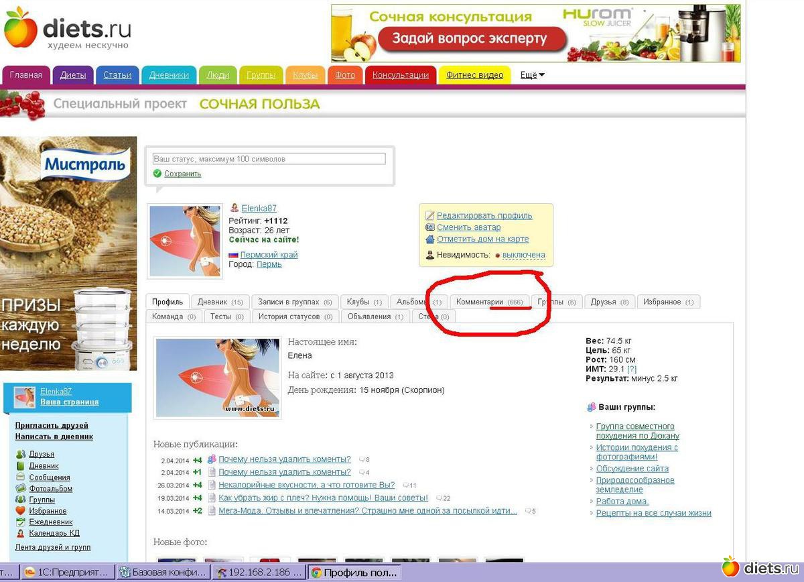Click the green Save status checkmark icon
Viewport: 804px width, 582px height.
(157, 174)
